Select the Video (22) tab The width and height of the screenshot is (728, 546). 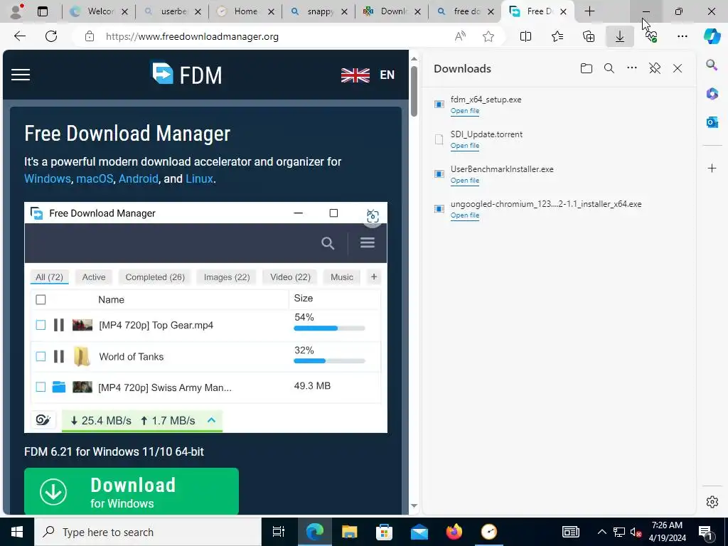[290, 277]
